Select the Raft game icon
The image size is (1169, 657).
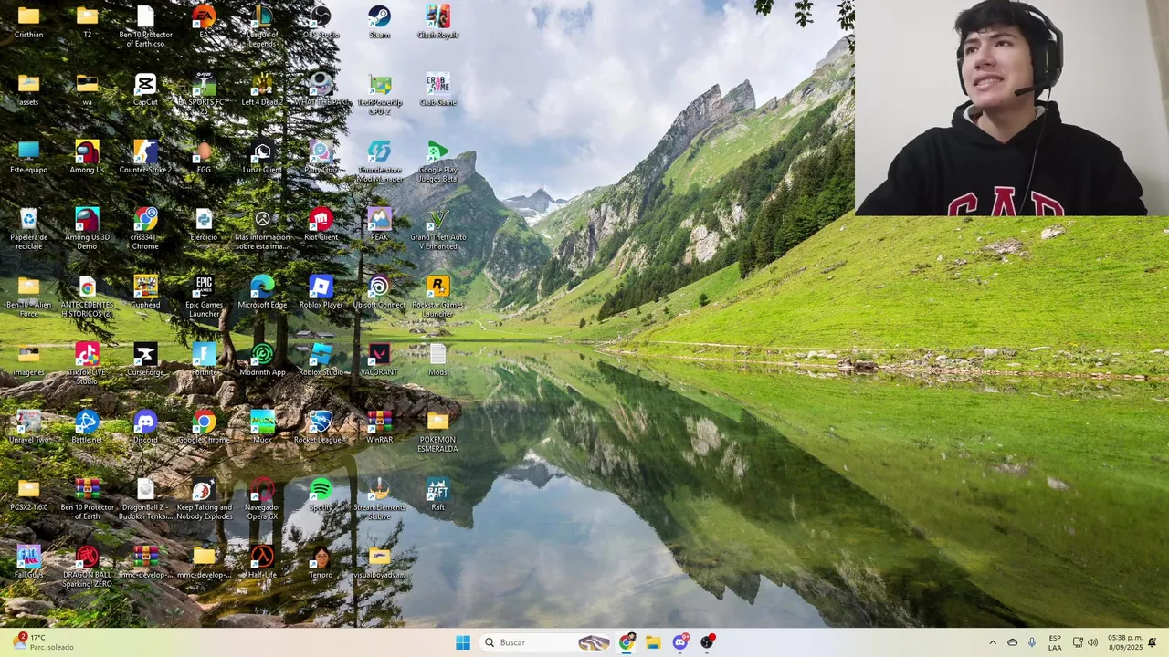pos(437,495)
